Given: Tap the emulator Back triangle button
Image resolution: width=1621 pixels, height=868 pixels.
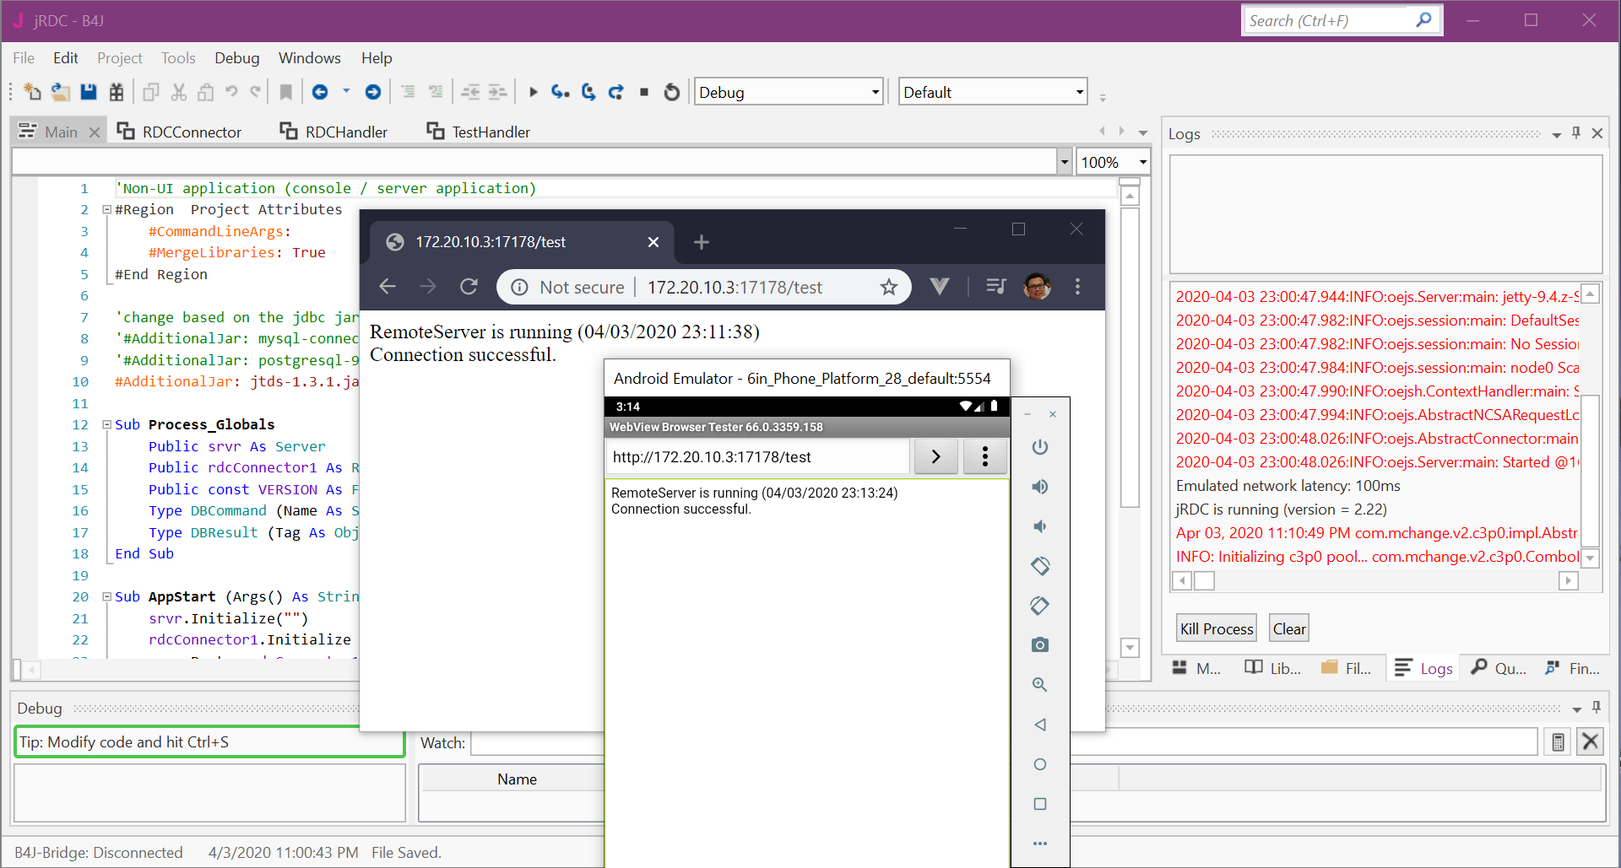Looking at the screenshot, I should coord(1040,725).
